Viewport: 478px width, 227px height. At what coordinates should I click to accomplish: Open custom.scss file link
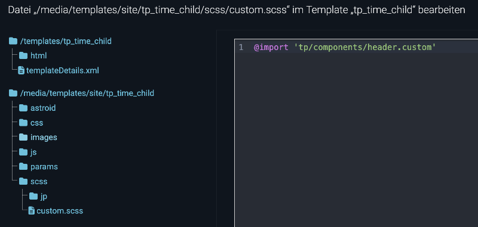pos(60,211)
